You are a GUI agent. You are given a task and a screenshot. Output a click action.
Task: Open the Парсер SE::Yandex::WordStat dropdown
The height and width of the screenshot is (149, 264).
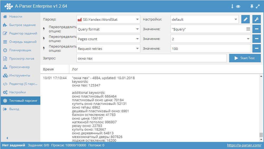(x=108, y=19)
